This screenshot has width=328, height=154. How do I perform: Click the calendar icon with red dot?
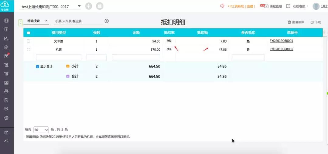6,56
